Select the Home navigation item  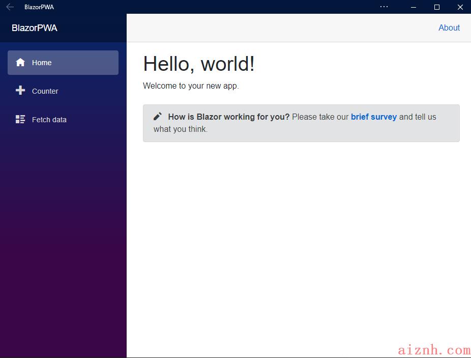(63, 63)
